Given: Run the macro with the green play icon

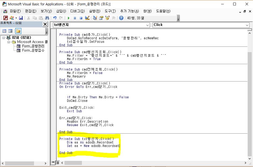Looking at the screenshot, I should [69, 18].
